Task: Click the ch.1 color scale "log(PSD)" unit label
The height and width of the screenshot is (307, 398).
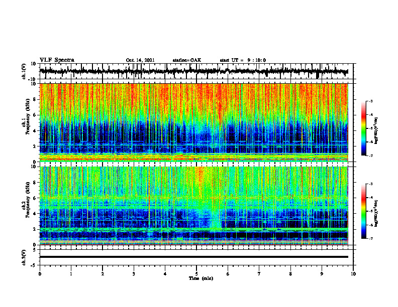Action: click(x=376, y=130)
